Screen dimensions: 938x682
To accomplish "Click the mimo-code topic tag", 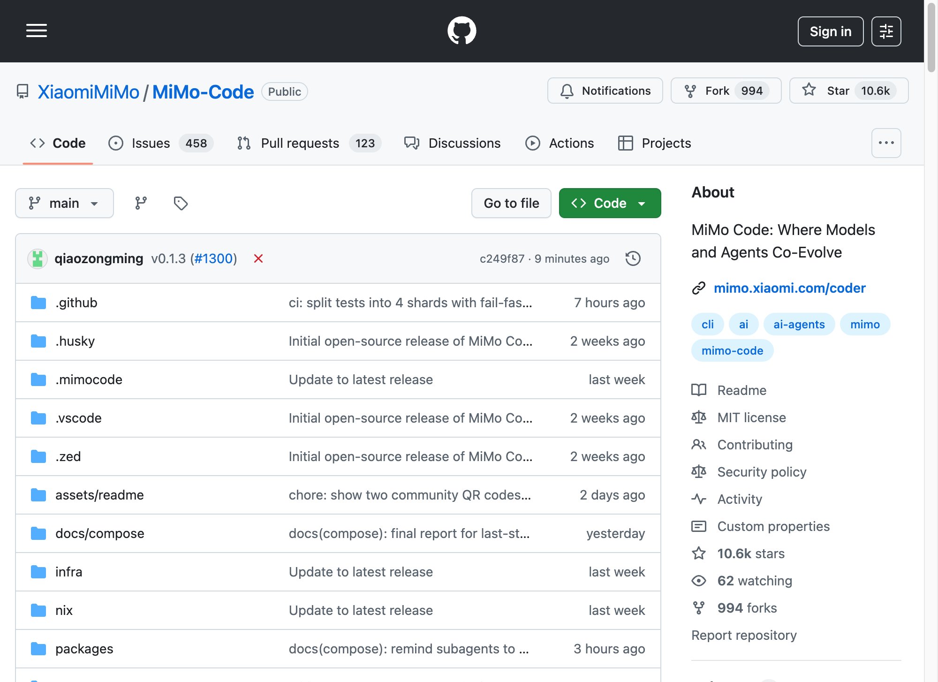I will [x=733, y=350].
